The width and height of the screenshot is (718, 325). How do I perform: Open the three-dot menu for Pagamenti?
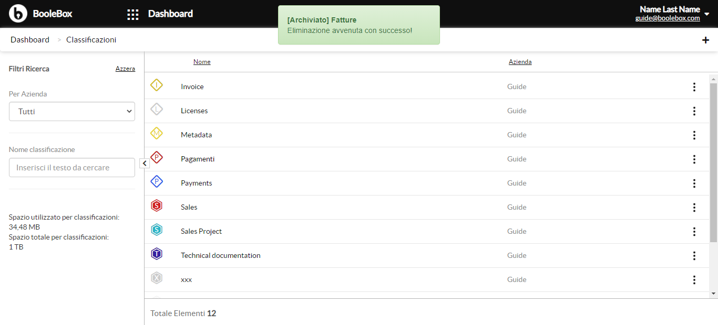coord(694,159)
